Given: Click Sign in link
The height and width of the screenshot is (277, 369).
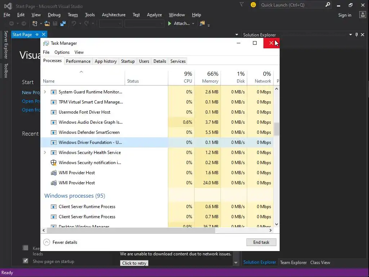Looking at the screenshot, I should [344, 15].
